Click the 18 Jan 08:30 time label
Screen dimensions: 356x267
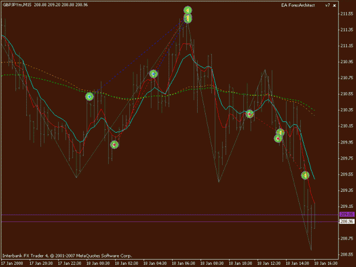tap(212, 263)
